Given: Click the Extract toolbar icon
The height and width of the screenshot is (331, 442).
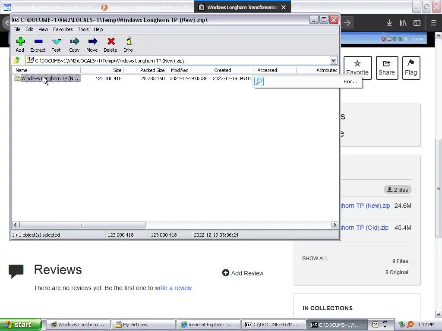Looking at the screenshot, I should pos(38,41).
